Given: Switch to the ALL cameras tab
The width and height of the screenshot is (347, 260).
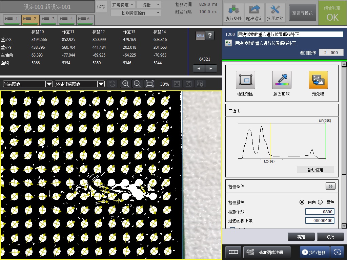Looking at the screenshot, I should tap(85, 19).
